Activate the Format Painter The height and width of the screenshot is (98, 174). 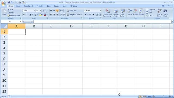(14, 16)
